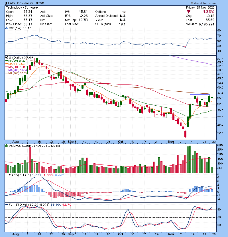228x237 pixels.
Task: Click the Last price 35.69
Action: 210,20
